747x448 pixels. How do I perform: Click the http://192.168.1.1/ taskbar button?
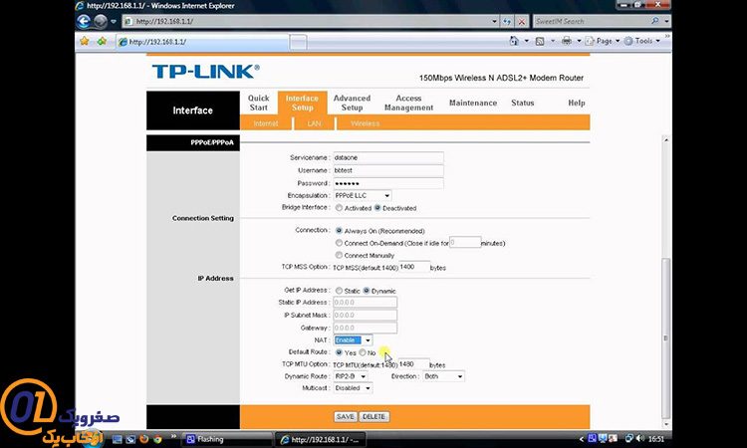tap(322, 440)
